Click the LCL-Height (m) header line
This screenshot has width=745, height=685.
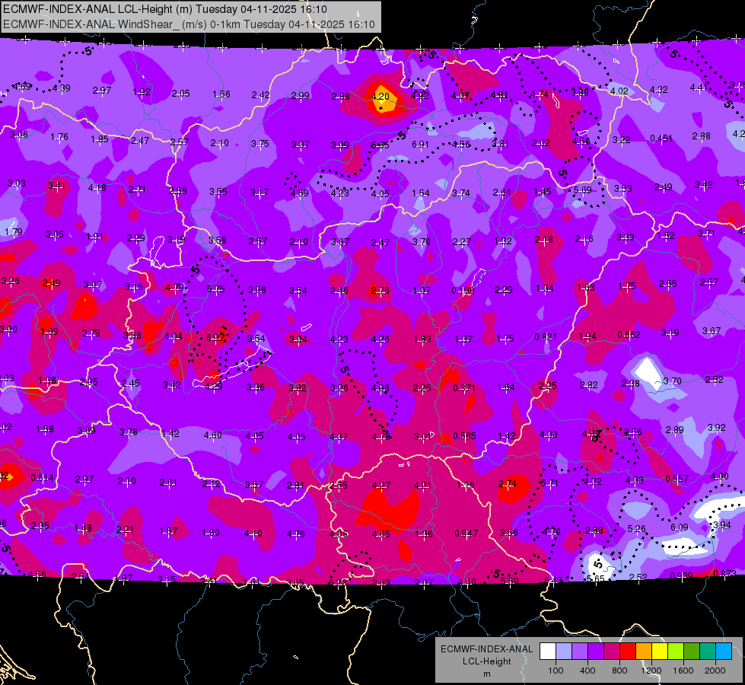(x=165, y=9)
